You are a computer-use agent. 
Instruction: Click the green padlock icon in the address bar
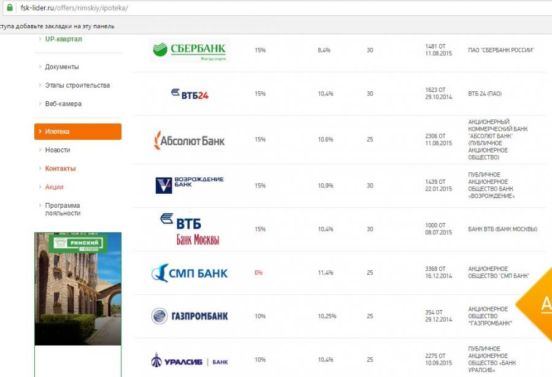click(10, 8)
